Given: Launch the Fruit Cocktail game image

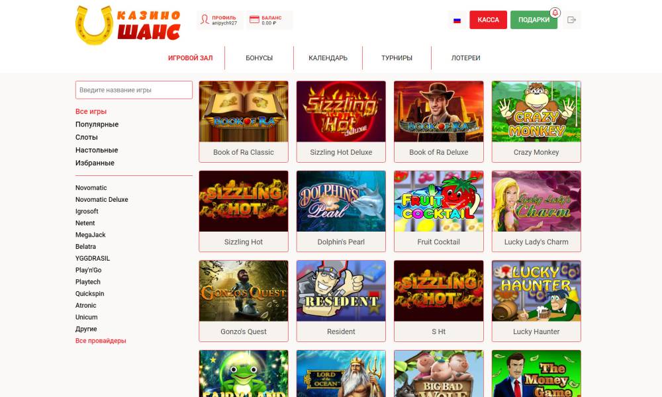Looking at the screenshot, I should (x=439, y=201).
